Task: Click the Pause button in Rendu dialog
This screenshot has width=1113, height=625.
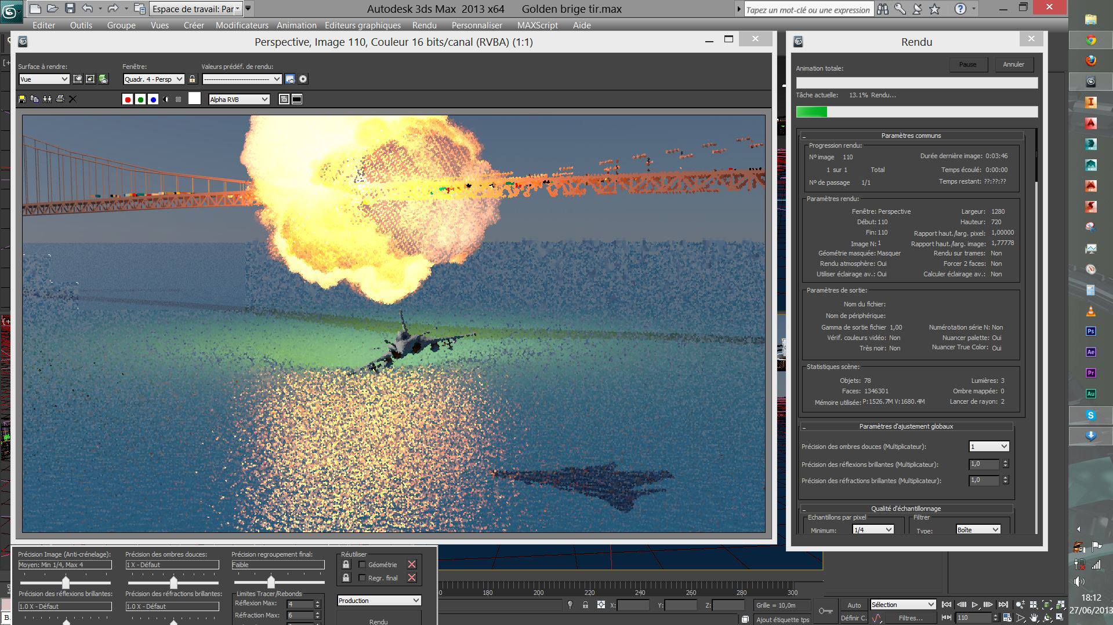Action: pyautogui.click(x=967, y=64)
